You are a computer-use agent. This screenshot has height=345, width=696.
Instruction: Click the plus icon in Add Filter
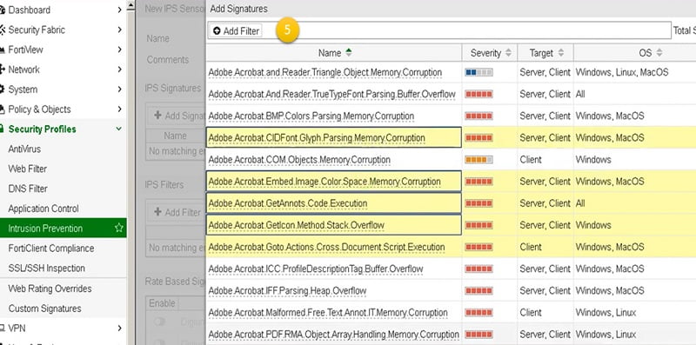click(217, 31)
